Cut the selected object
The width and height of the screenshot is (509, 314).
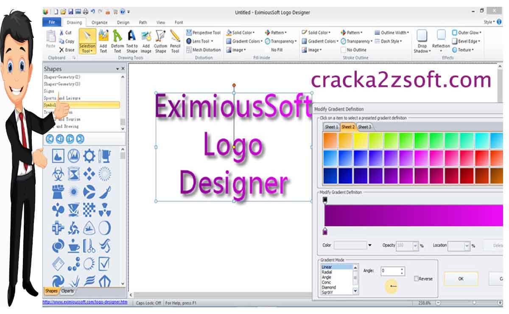click(x=66, y=33)
